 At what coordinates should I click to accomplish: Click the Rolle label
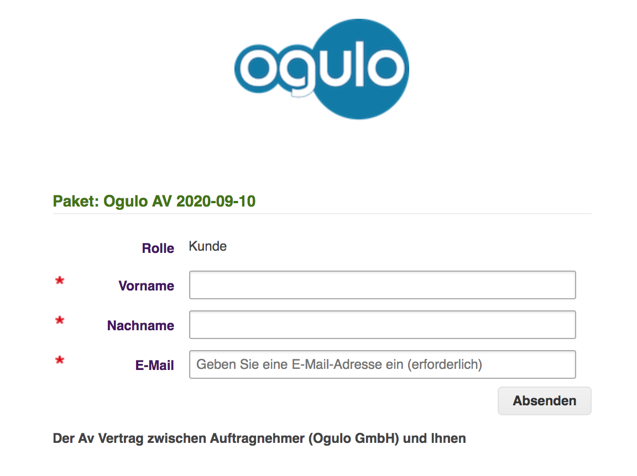coord(158,248)
